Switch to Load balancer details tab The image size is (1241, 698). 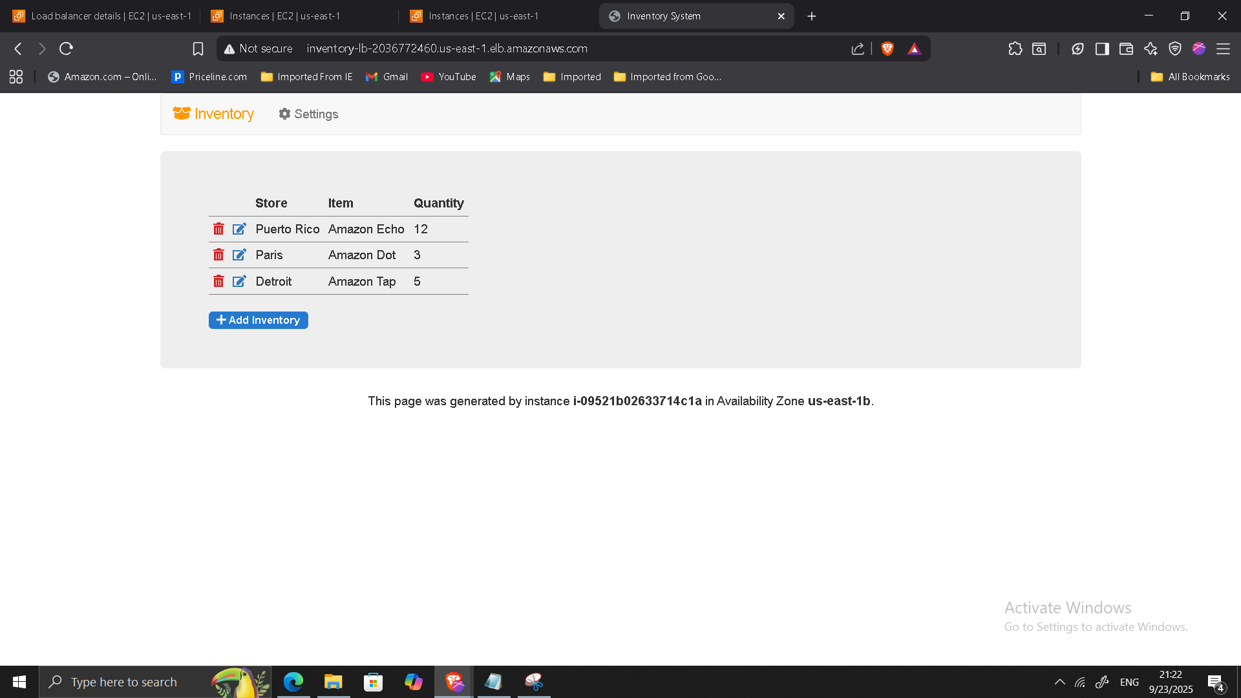coord(102,16)
